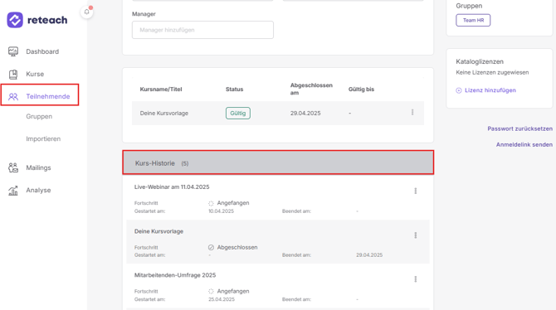Open three-dot menu for Mitarbeitenden-Umfrage 2025
Screen dimensions: 556x310
point(416,279)
